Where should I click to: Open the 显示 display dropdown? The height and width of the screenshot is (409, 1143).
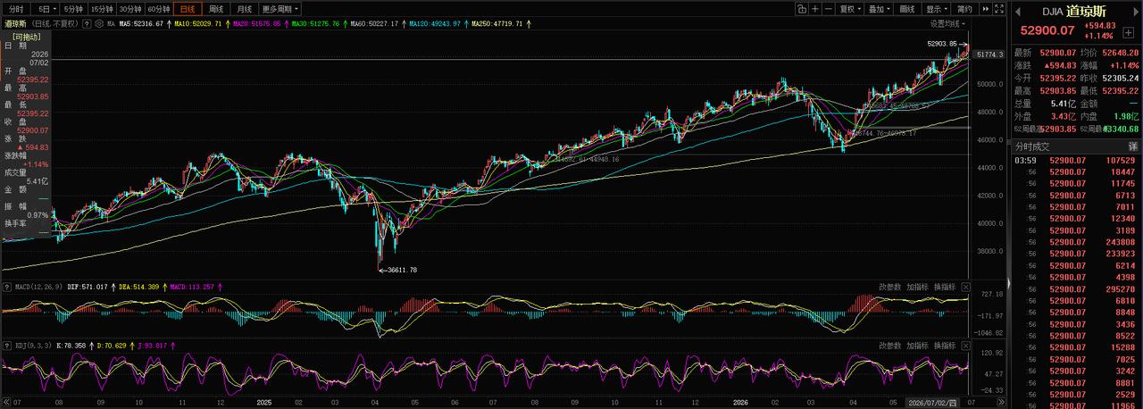coord(937,9)
